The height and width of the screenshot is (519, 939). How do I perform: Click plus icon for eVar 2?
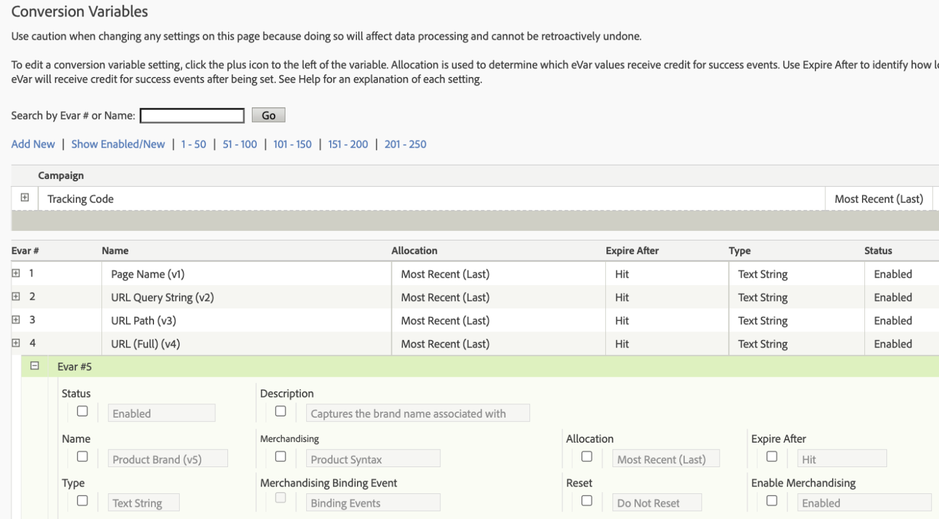click(16, 296)
